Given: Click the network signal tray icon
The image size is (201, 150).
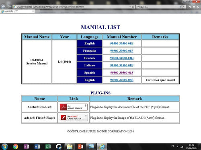Looking at the screenshot, I should tap(182, 147).
